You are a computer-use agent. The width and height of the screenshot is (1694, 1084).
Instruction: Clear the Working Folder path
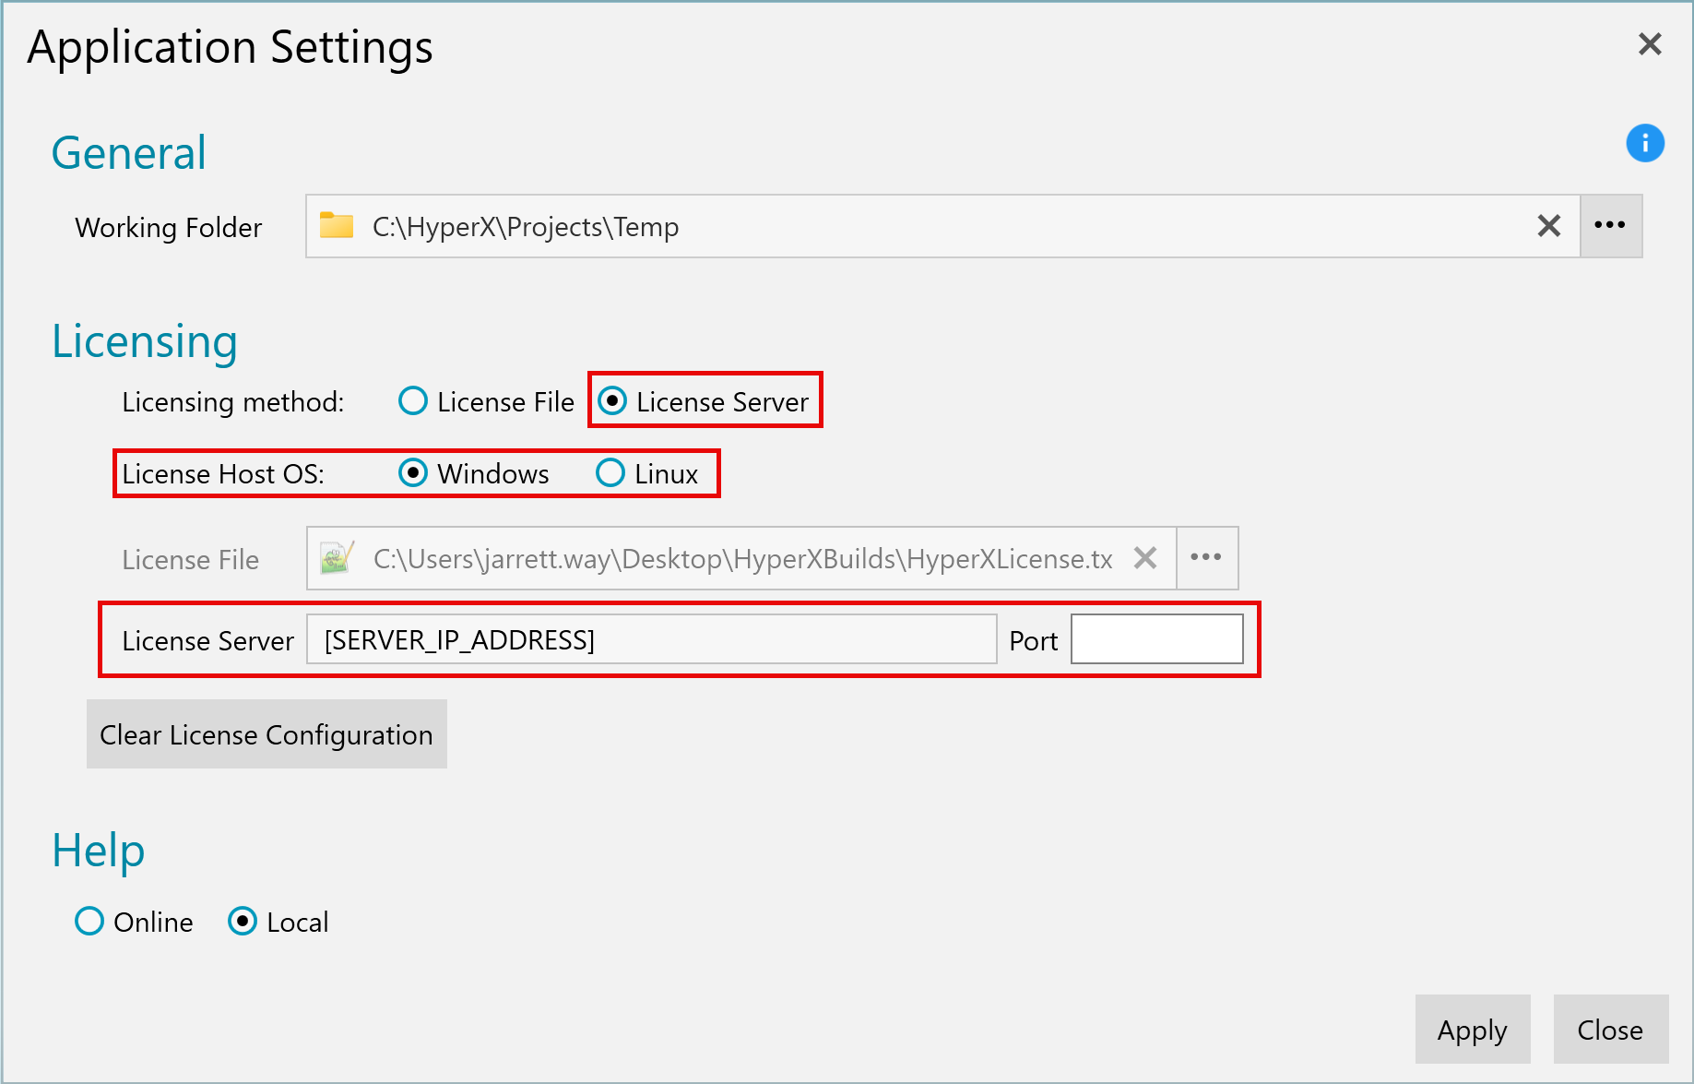click(1549, 226)
